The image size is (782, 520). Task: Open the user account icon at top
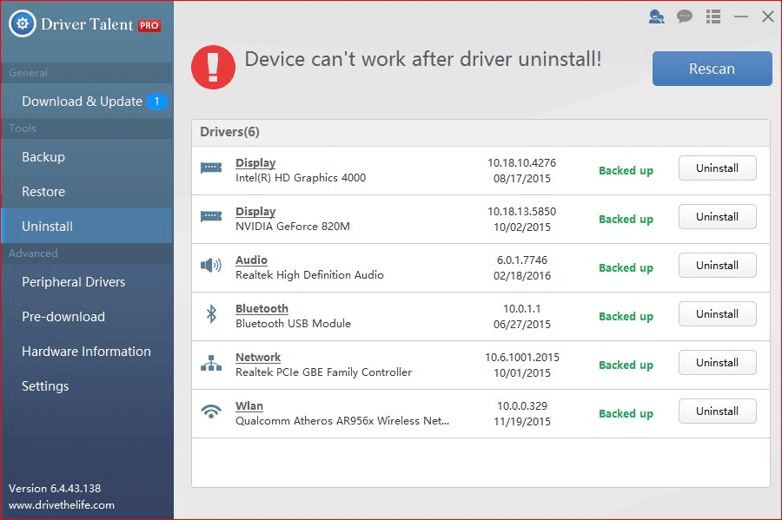[657, 16]
